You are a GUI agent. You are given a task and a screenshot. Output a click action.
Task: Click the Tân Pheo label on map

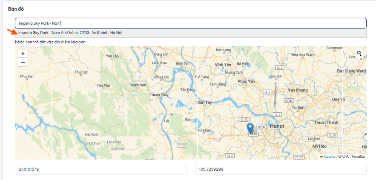click(114, 142)
